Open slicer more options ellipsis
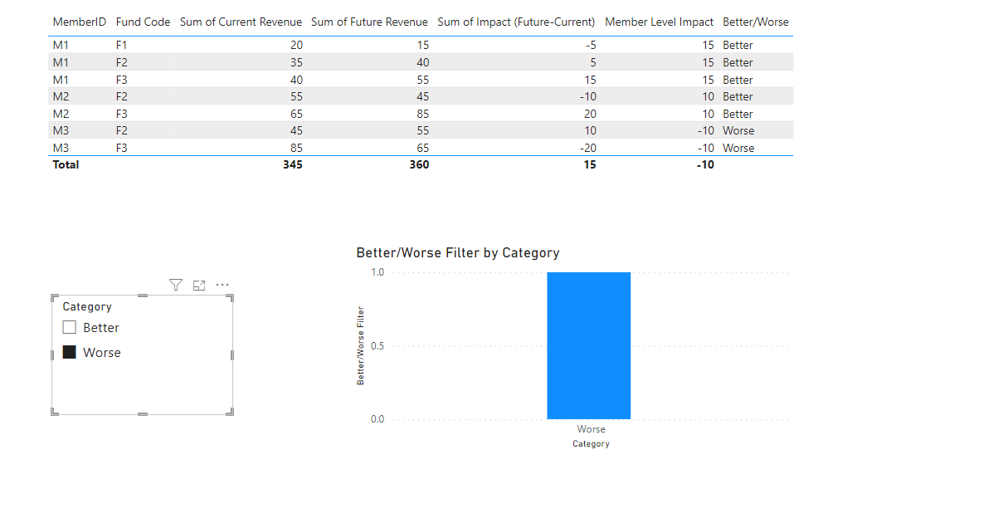Screen dimensions: 984x523 pos(222,285)
